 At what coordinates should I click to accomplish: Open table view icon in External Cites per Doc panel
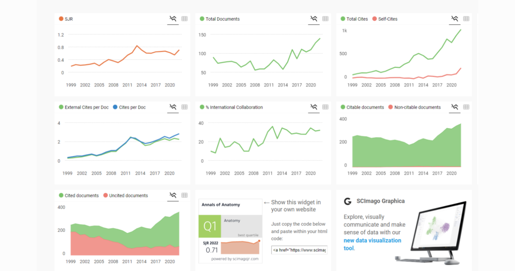pos(185,107)
